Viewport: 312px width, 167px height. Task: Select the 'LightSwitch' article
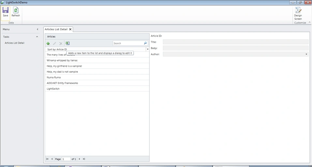coord(97,89)
